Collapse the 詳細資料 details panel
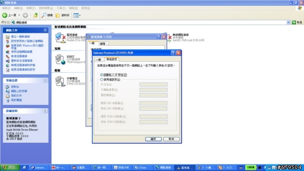 point(45,111)
